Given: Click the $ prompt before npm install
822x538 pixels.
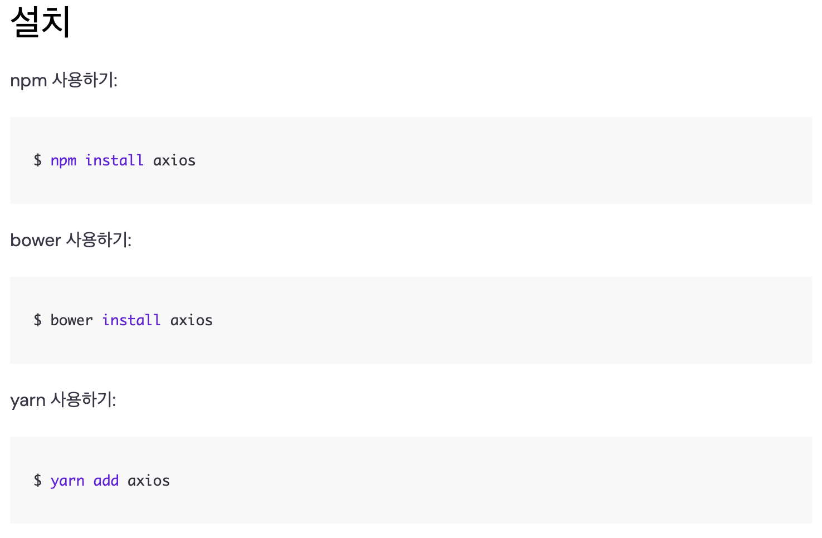Looking at the screenshot, I should click(37, 160).
